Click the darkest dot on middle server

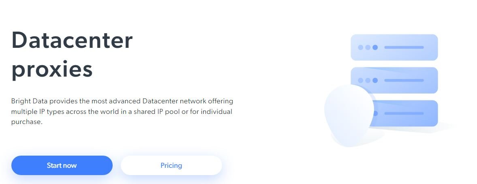pyautogui.click(x=375, y=80)
